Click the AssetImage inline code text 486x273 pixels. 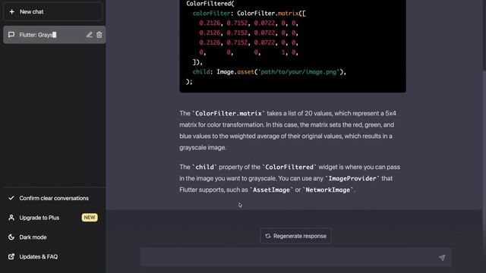coord(271,190)
